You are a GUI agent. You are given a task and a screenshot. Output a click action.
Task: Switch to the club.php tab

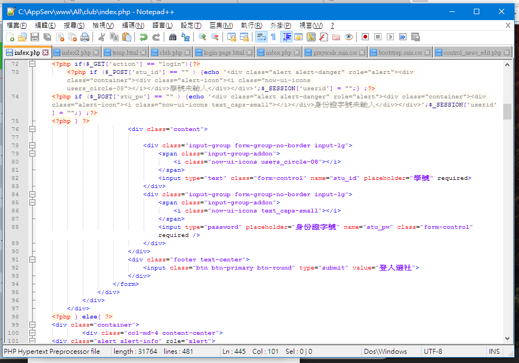[x=170, y=53]
